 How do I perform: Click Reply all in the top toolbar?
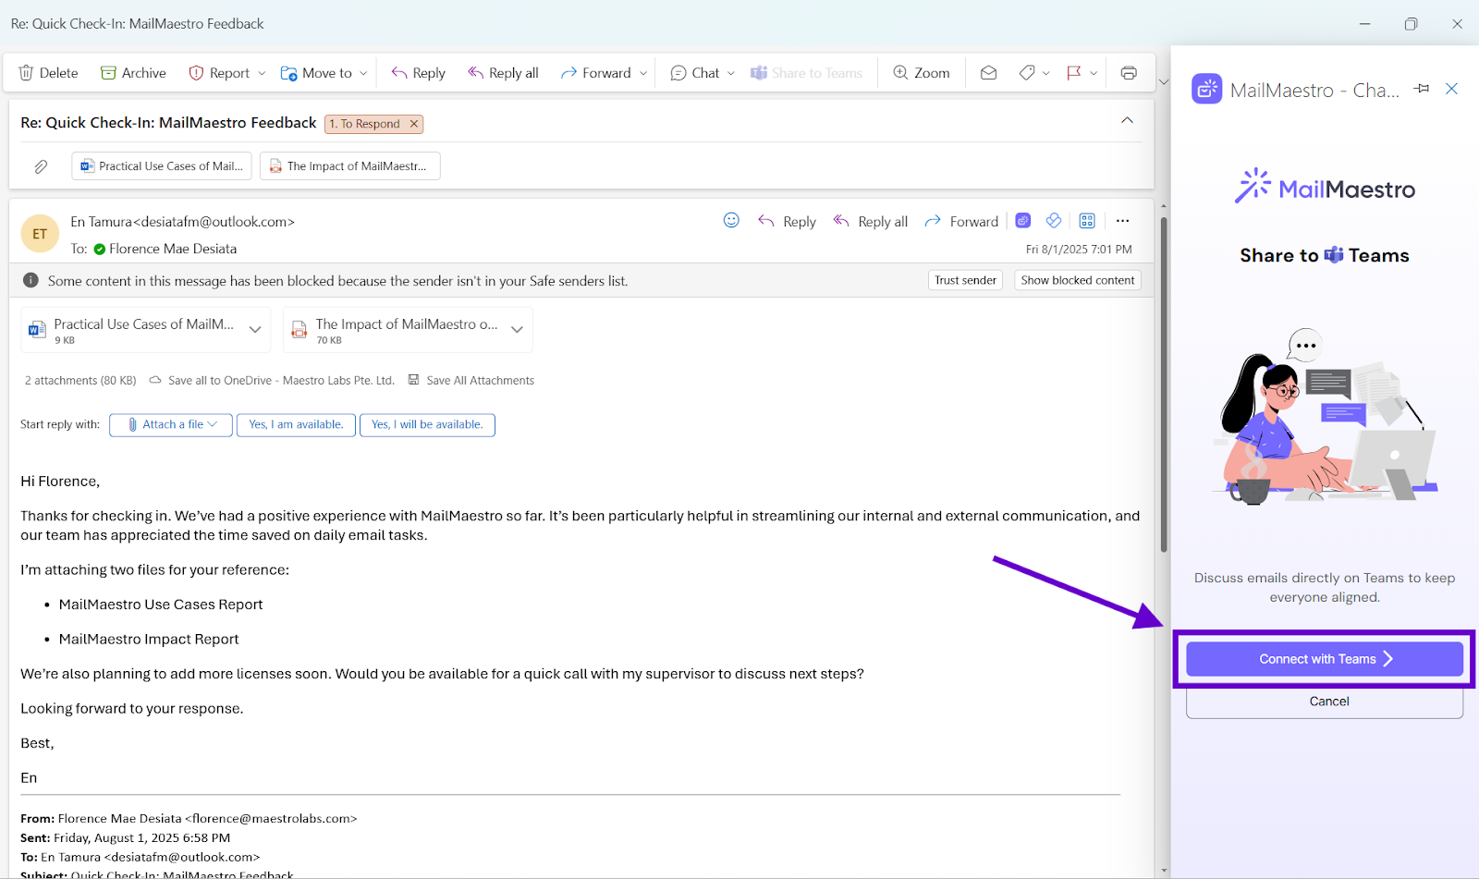click(503, 73)
